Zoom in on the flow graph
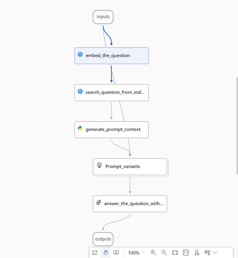 (x=153, y=253)
